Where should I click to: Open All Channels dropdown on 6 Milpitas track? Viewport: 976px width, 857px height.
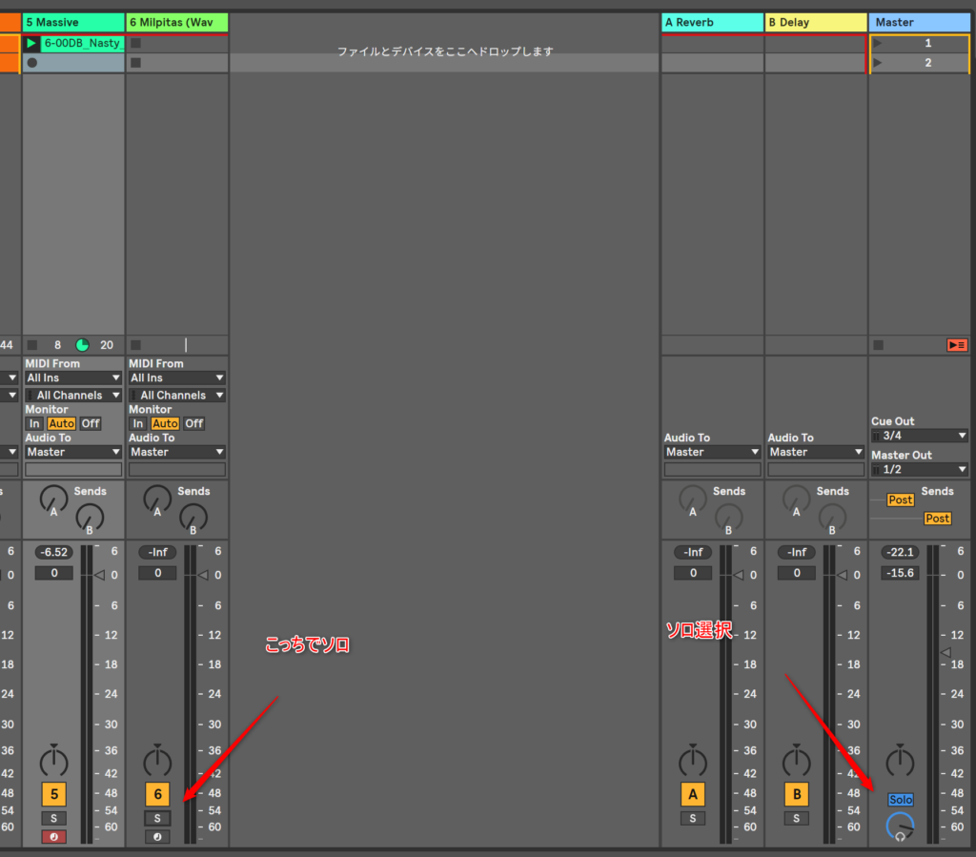(x=177, y=395)
